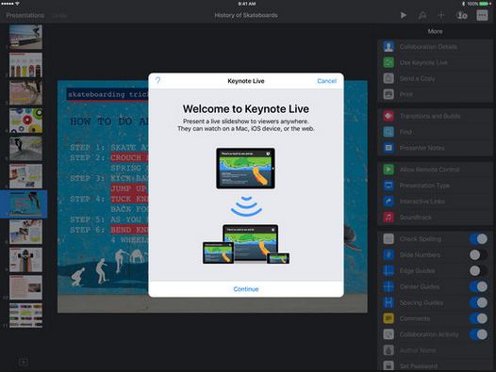Image resolution: width=496 pixels, height=372 pixels.
Task: Enable the Slide Numbers switch
Action: (478, 254)
